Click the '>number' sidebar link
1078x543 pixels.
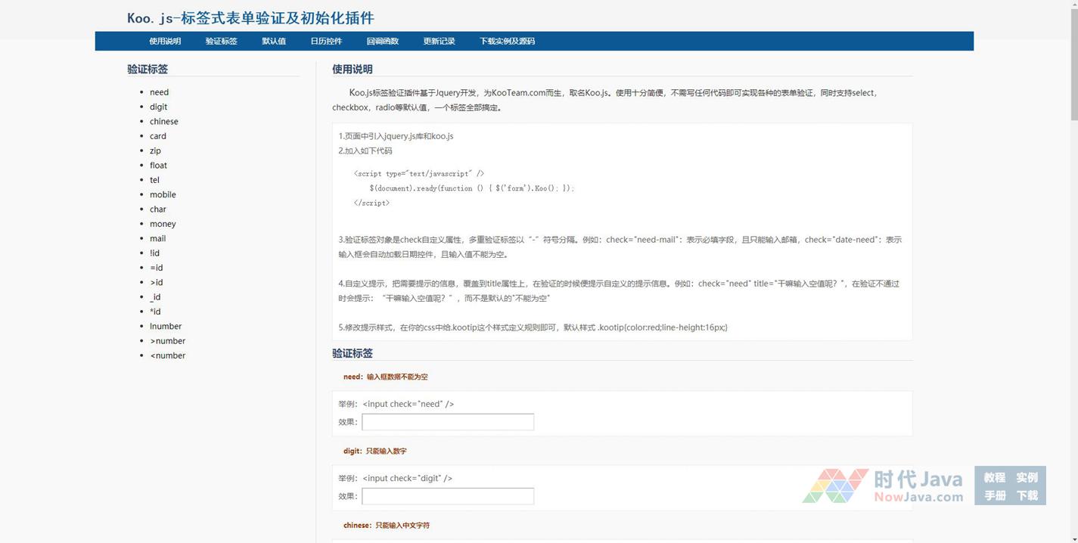click(167, 341)
